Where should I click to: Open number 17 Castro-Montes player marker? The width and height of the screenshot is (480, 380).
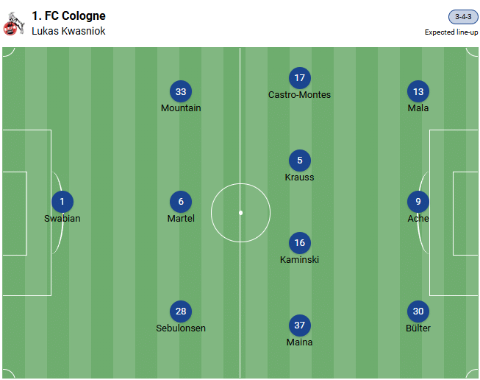299,78
